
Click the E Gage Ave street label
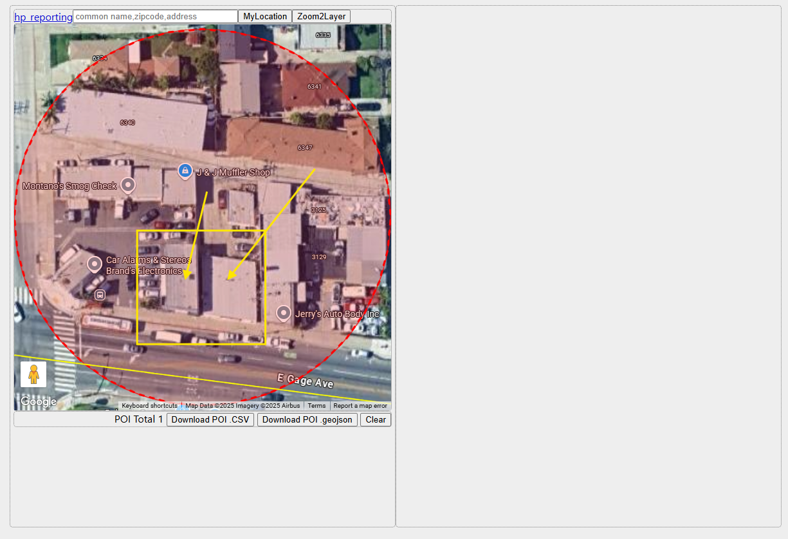(x=306, y=380)
